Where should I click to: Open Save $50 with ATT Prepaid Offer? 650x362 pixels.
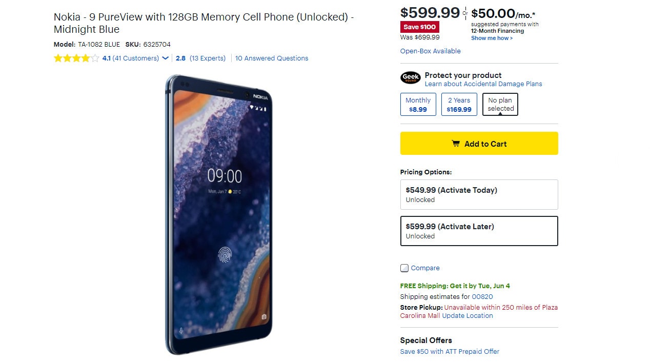(x=450, y=352)
